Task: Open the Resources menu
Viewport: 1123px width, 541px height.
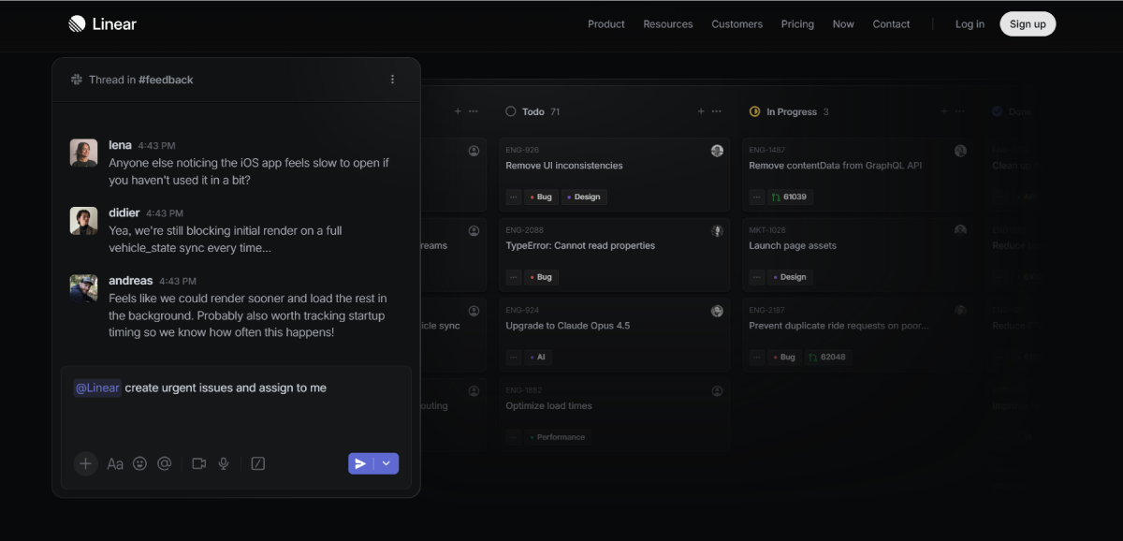Action: (x=668, y=24)
